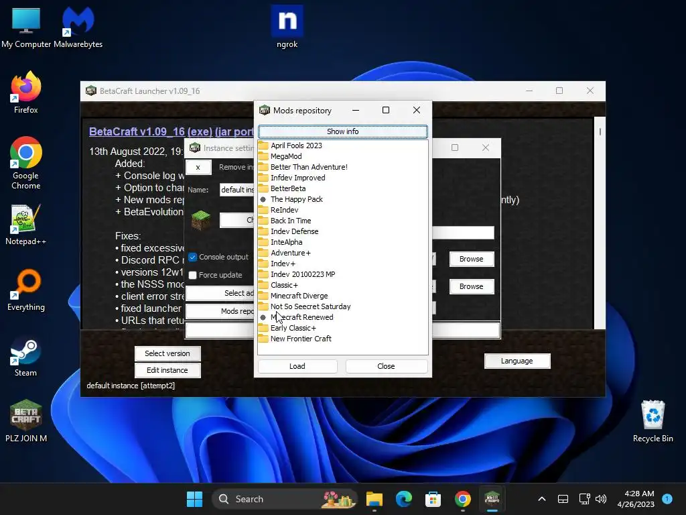Viewport: 686px width, 515px height.
Task: Select Not So Seecret Saturday
Action: click(x=311, y=306)
